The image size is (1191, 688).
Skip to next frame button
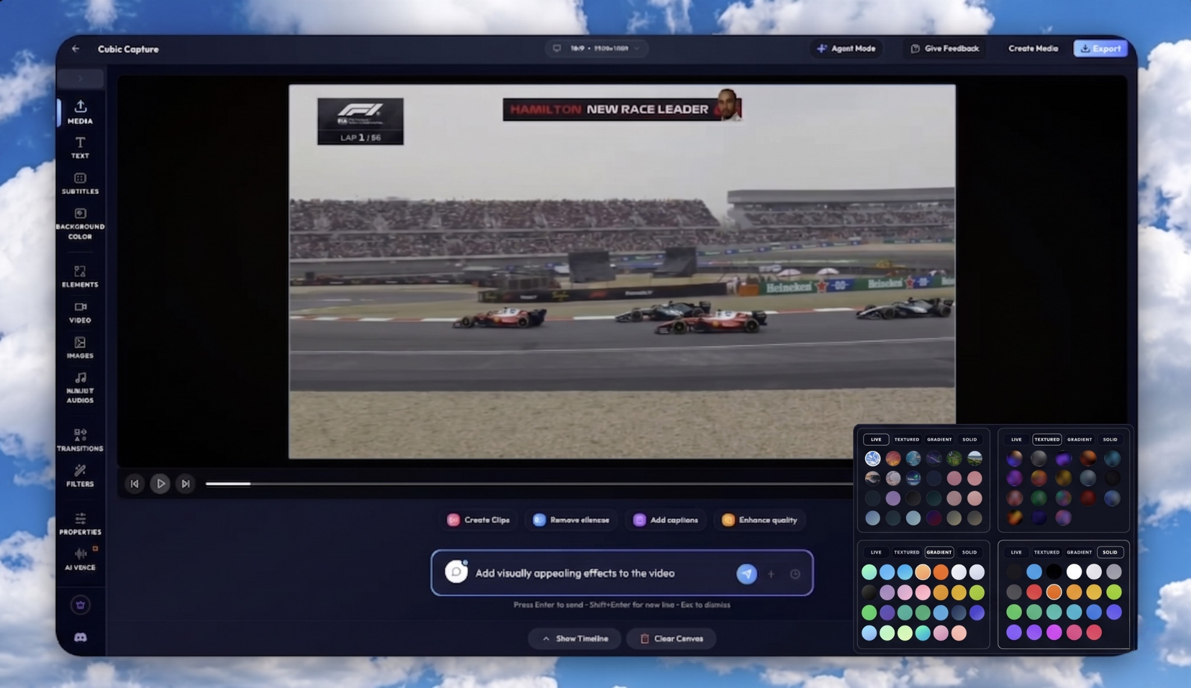185,483
